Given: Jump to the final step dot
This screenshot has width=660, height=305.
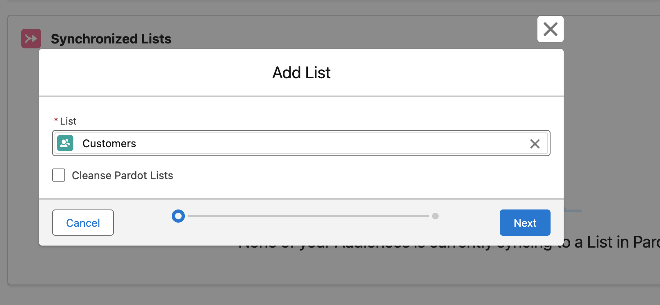Looking at the screenshot, I should tap(435, 216).
